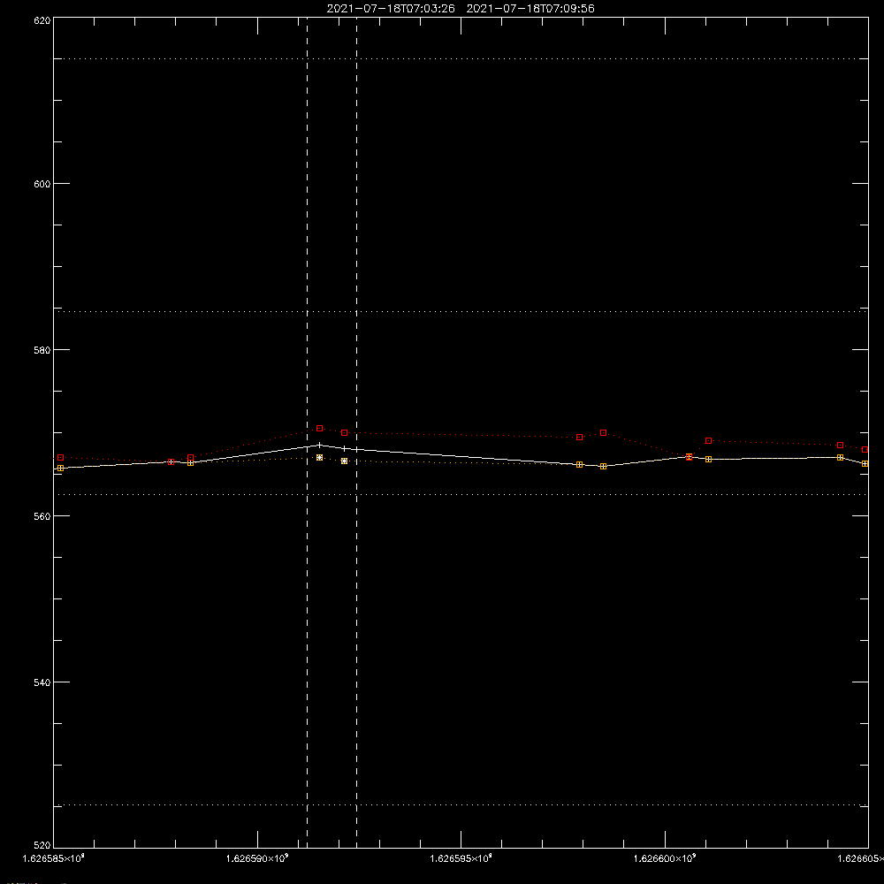The height and width of the screenshot is (884, 884).
Task: Click the topmost horizontal dotted threshold line
Action: point(461,58)
